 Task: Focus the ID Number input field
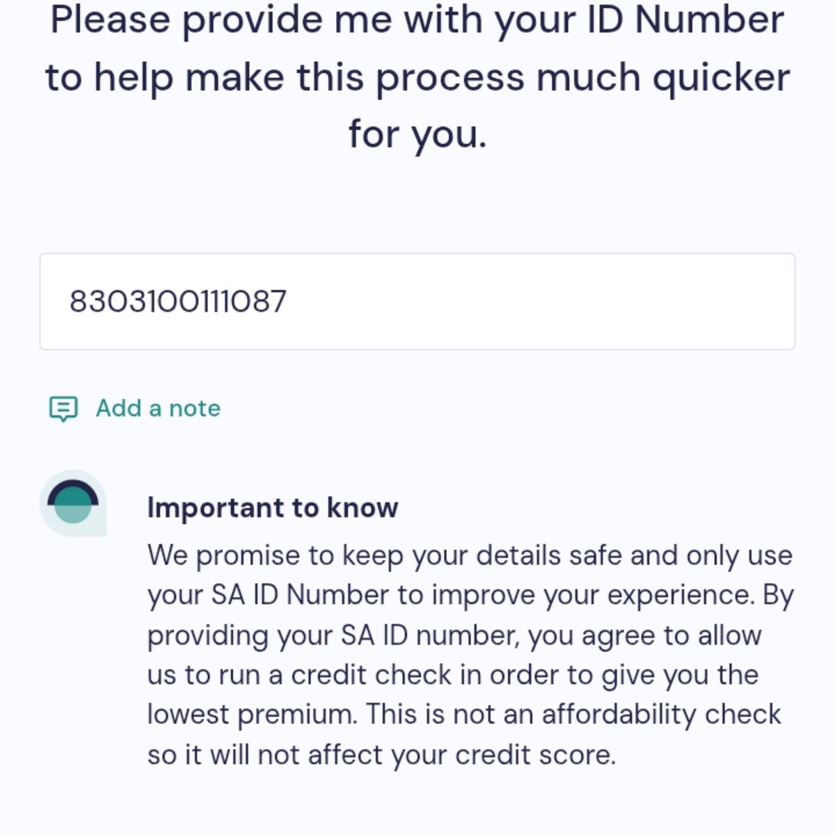417,301
